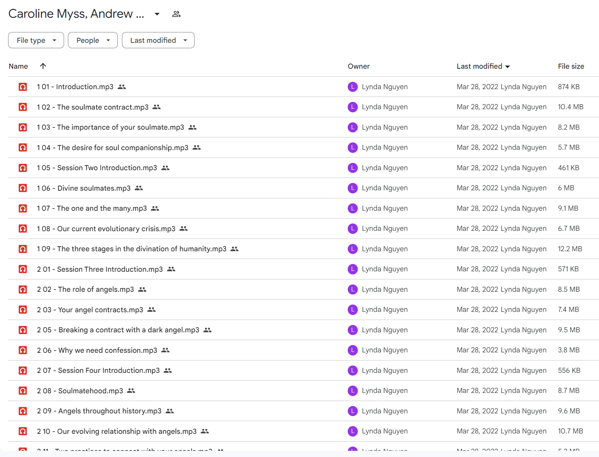The width and height of the screenshot is (599, 457).
Task: Open the People filter dropdown
Action: [x=93, y=40]
